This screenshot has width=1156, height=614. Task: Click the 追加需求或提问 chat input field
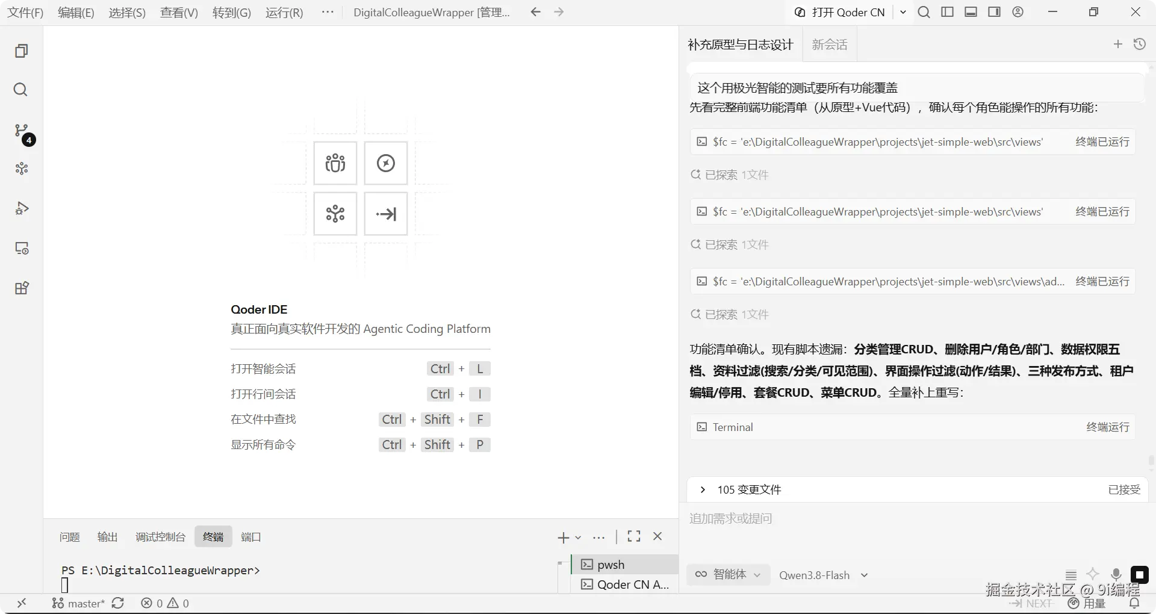(x=918, y=519)
